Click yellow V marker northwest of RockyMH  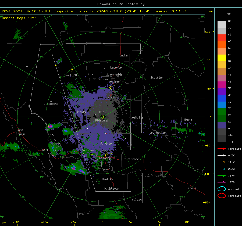click(56, 66)
